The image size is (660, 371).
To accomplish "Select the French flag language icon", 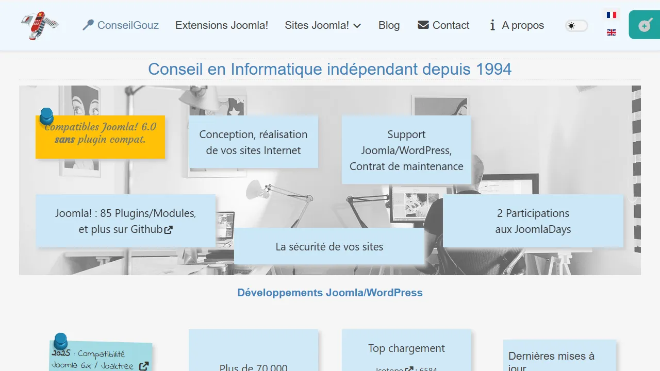I will point(612,15).
